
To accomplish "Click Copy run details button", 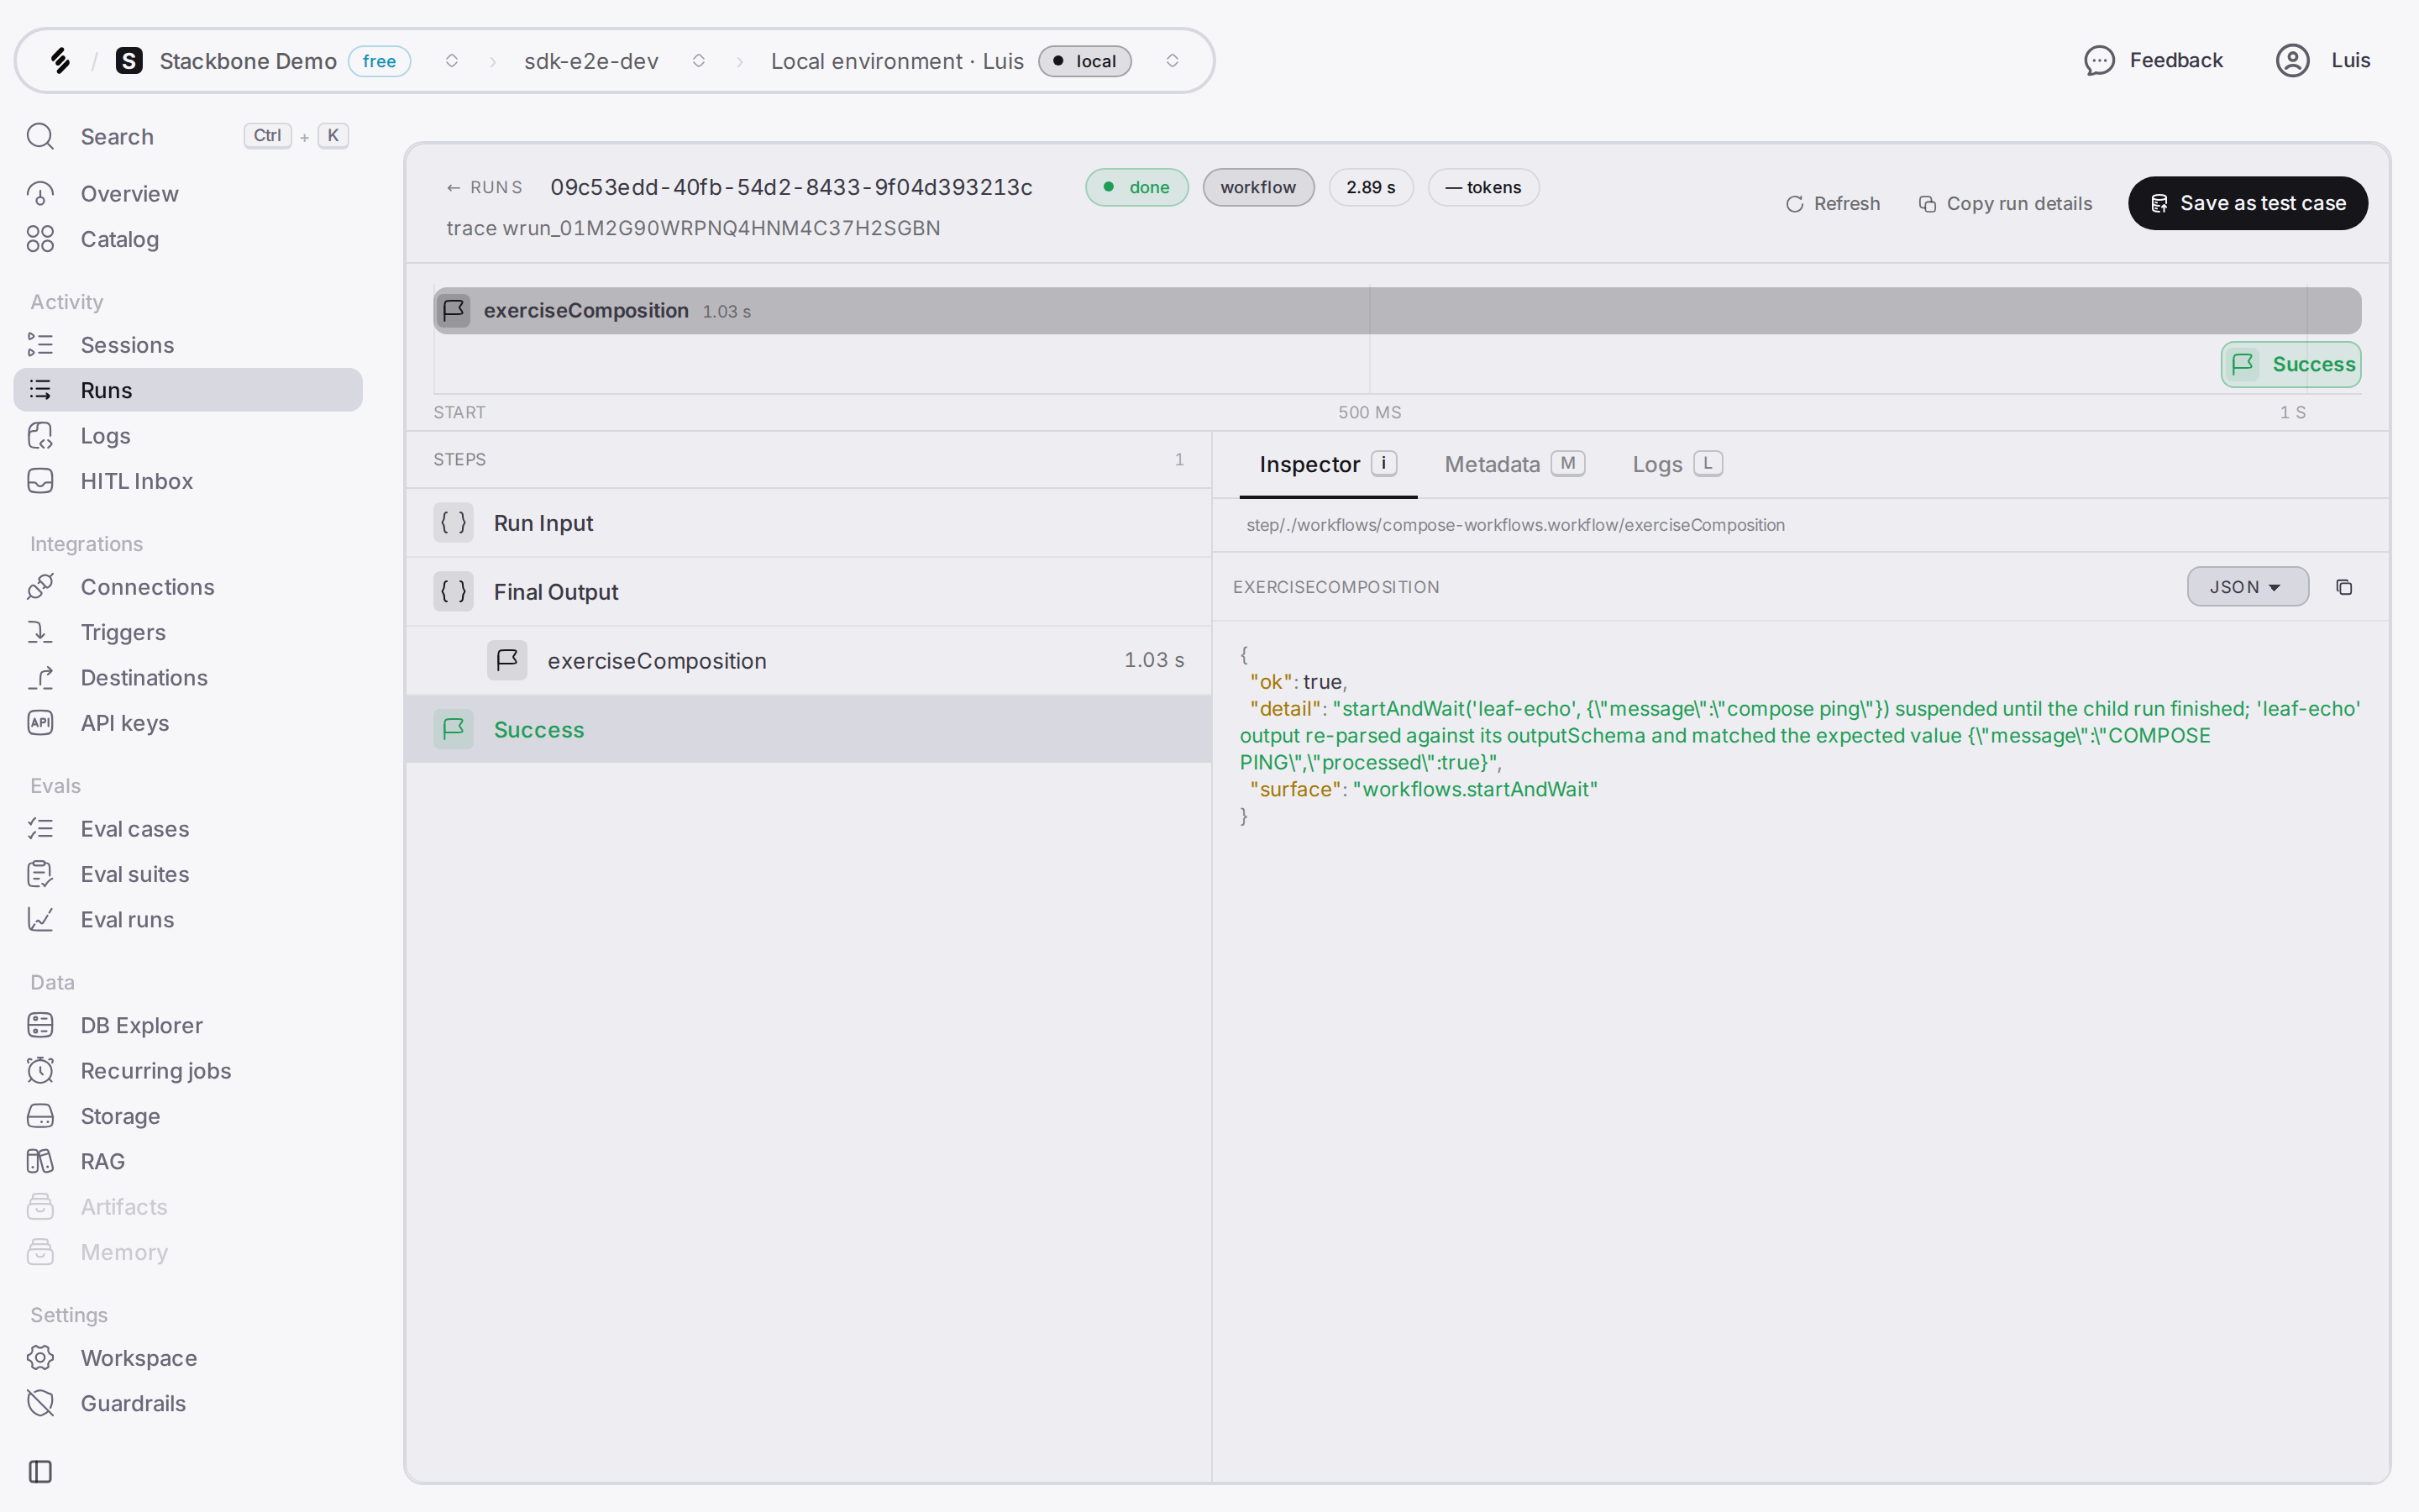I will tap(2005, 204).
